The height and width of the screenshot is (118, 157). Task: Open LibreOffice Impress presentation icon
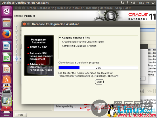[7, 69]
